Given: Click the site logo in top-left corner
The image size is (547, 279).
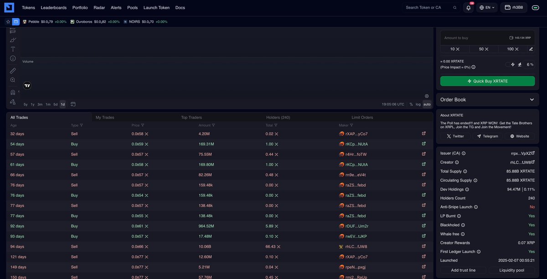Looking at the screenshot, I should click(x=9, y=7).
